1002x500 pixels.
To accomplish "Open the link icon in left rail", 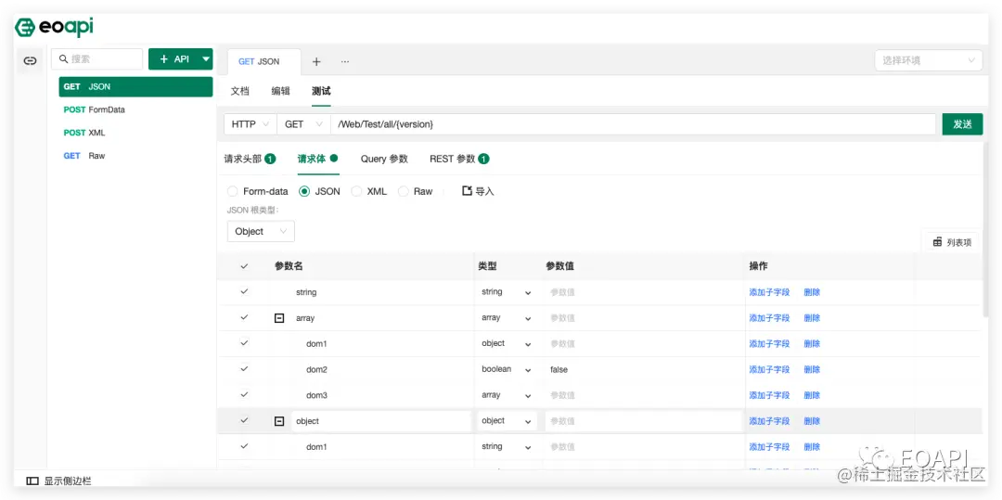I will click(30, 60).
